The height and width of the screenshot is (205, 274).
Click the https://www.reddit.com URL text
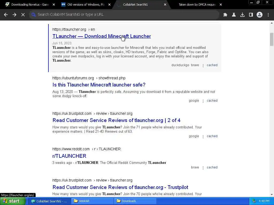pyautogui.click(x=71, y=149)
